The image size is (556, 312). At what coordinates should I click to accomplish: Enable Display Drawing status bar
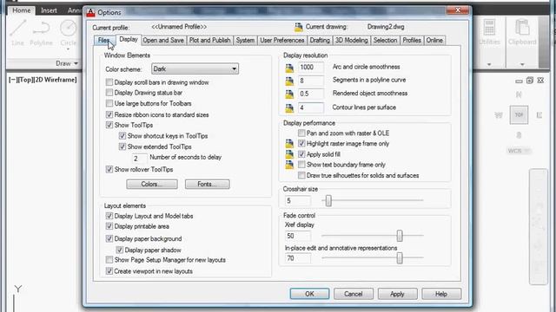click(109, 93)
